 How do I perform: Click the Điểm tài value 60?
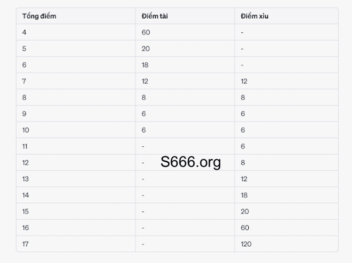[x=145, y=32]
